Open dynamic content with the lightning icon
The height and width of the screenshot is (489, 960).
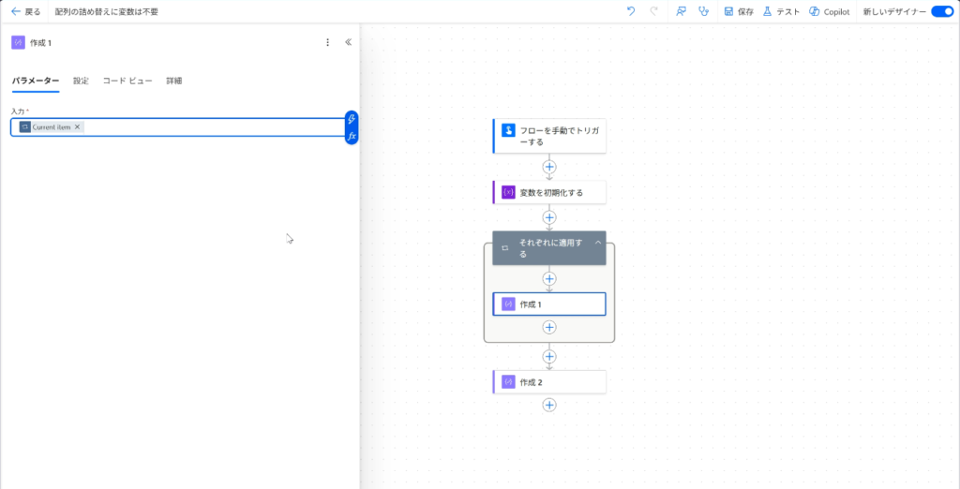click(352, 119)
